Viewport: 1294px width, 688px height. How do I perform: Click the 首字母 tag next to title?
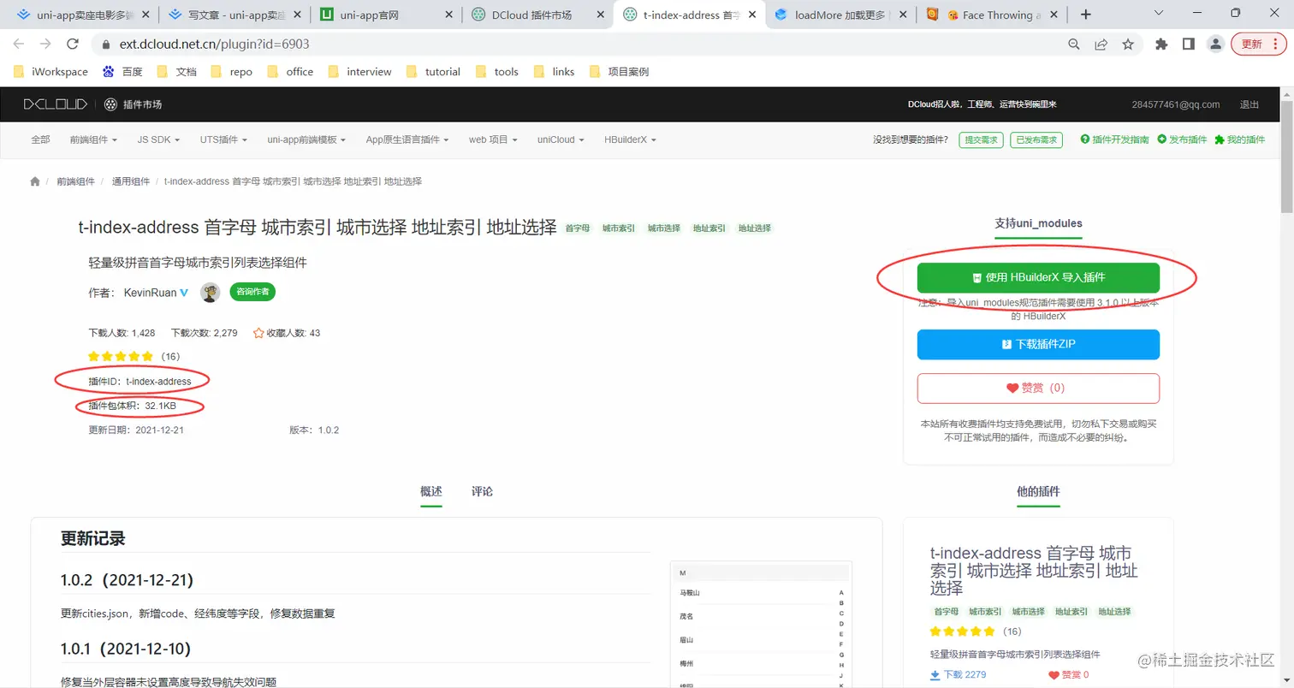(x=578, y=228)
